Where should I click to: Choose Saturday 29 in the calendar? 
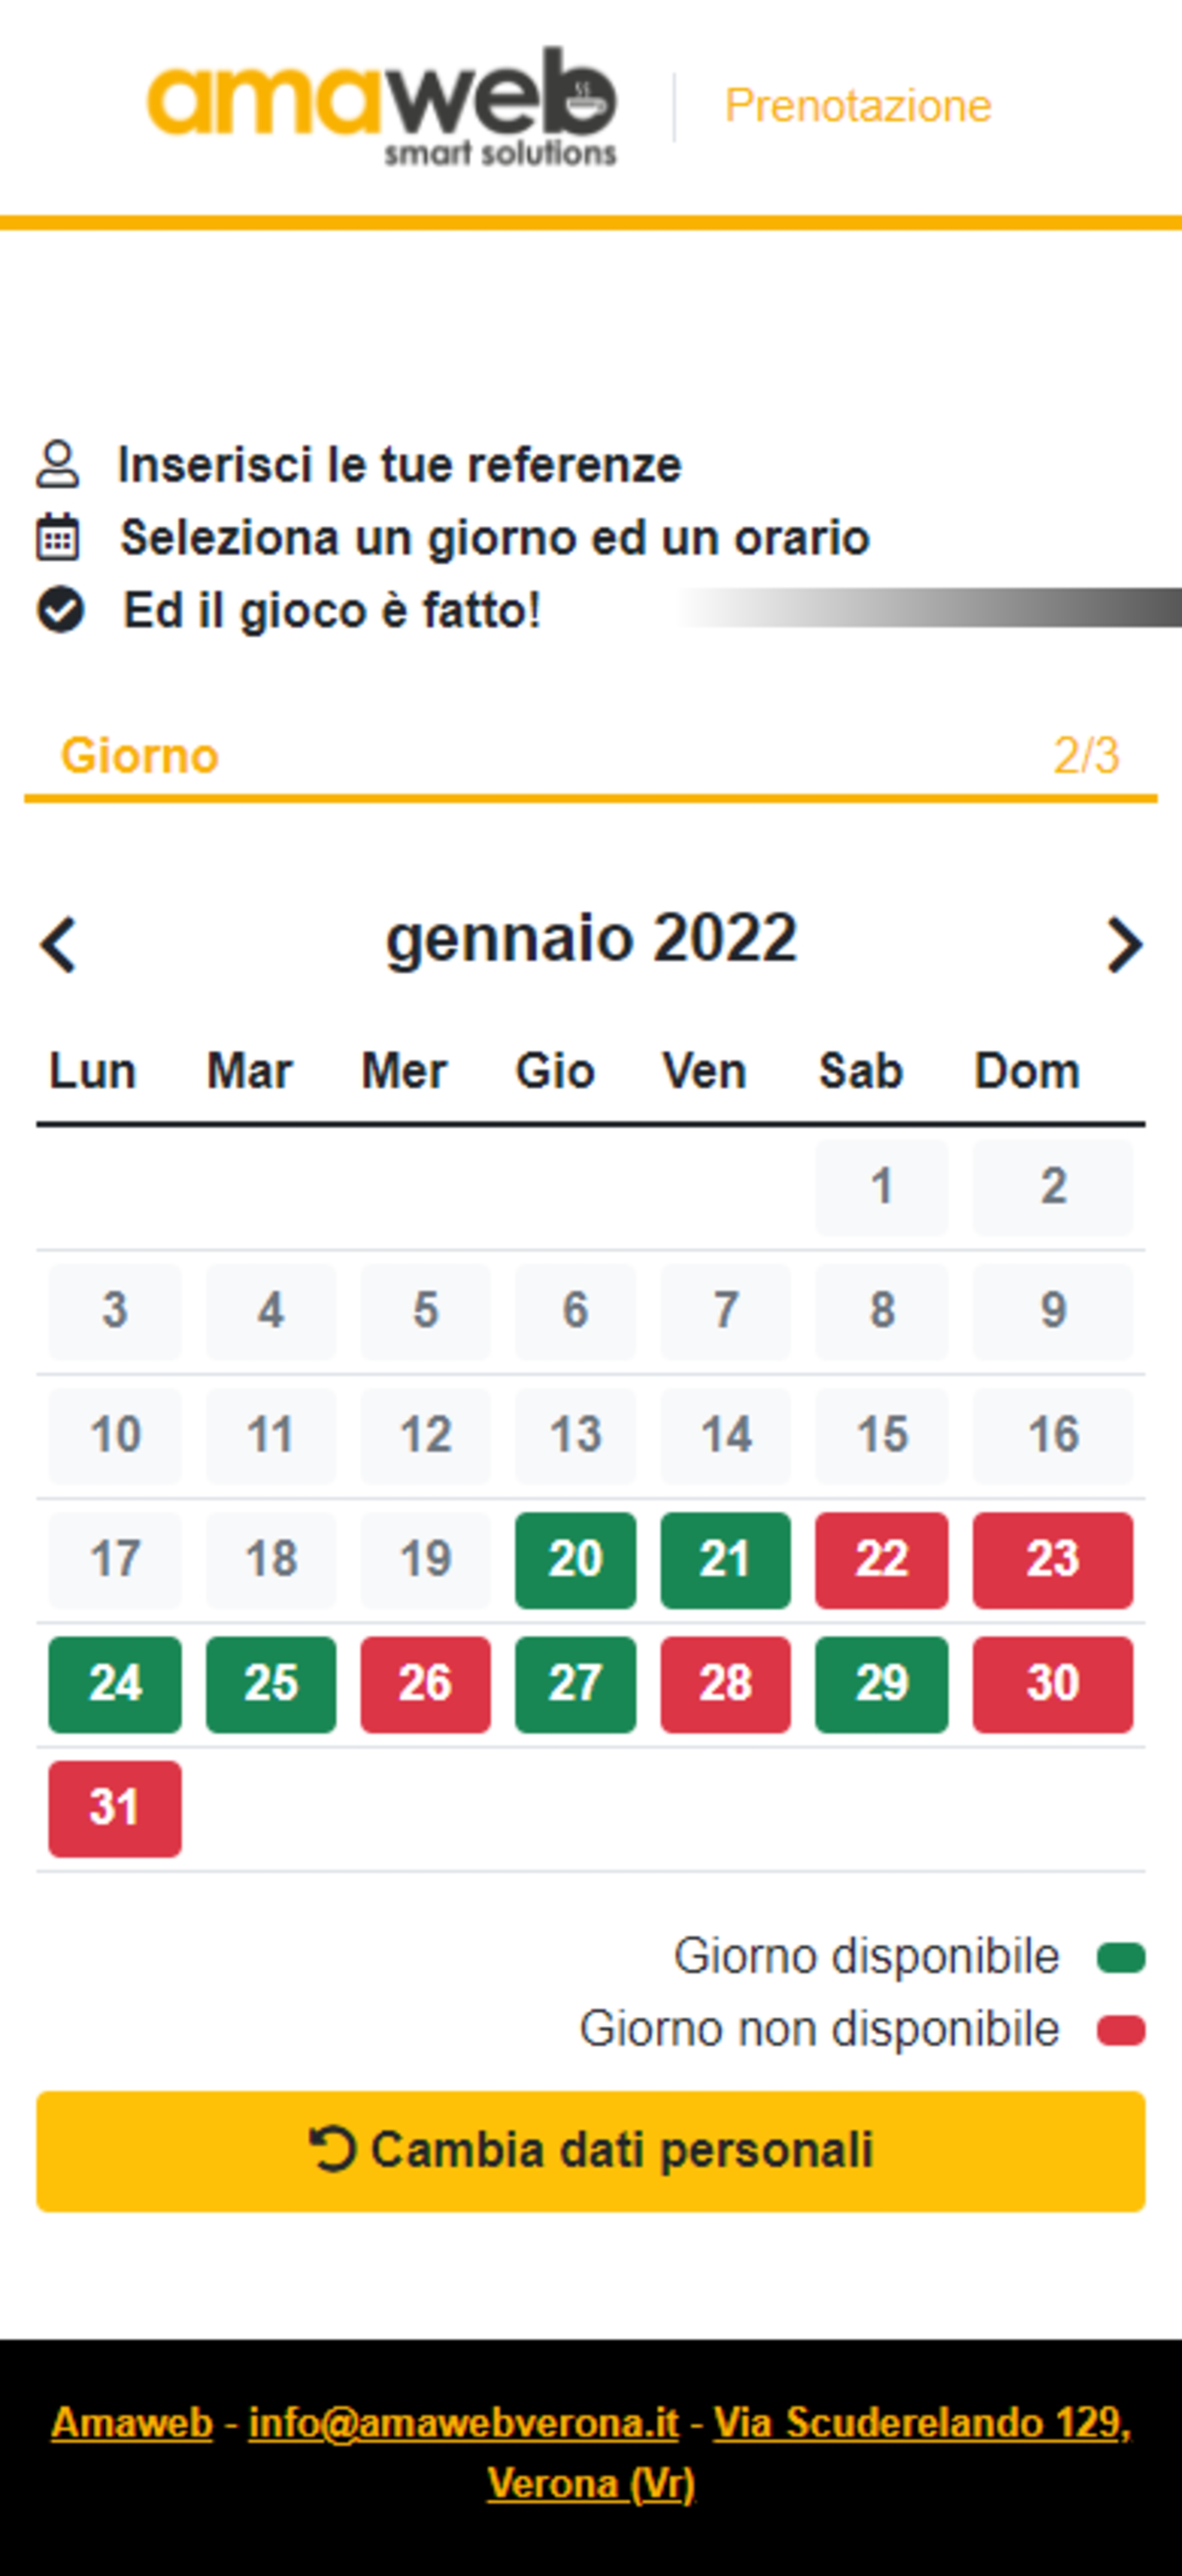pos(881,1684)
